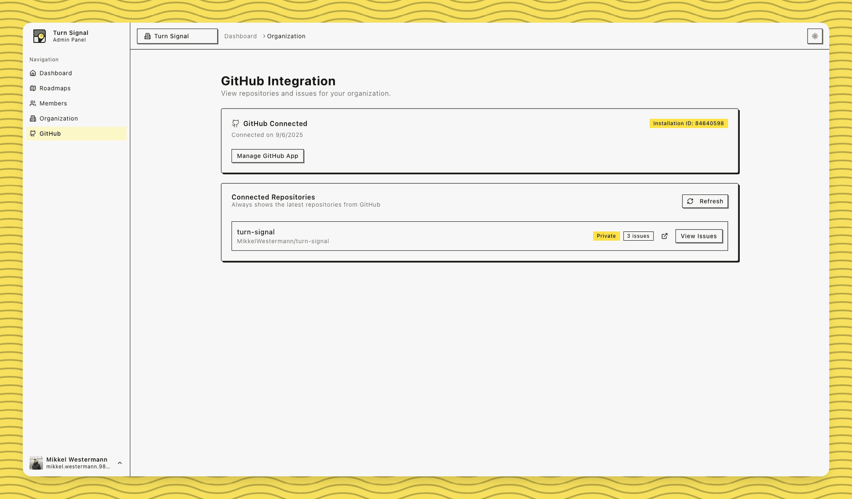Select the GitHub octocat icon in sidebar
852x499 pixels.
click(33, 134)
